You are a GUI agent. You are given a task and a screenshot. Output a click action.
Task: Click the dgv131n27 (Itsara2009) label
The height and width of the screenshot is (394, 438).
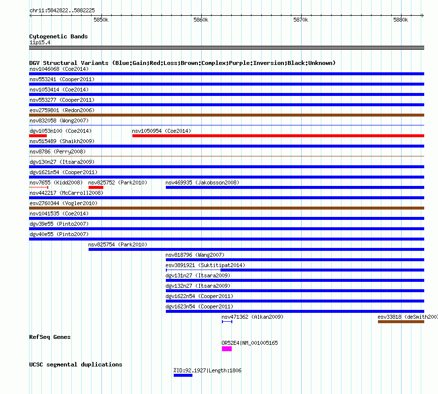[198, 275]
